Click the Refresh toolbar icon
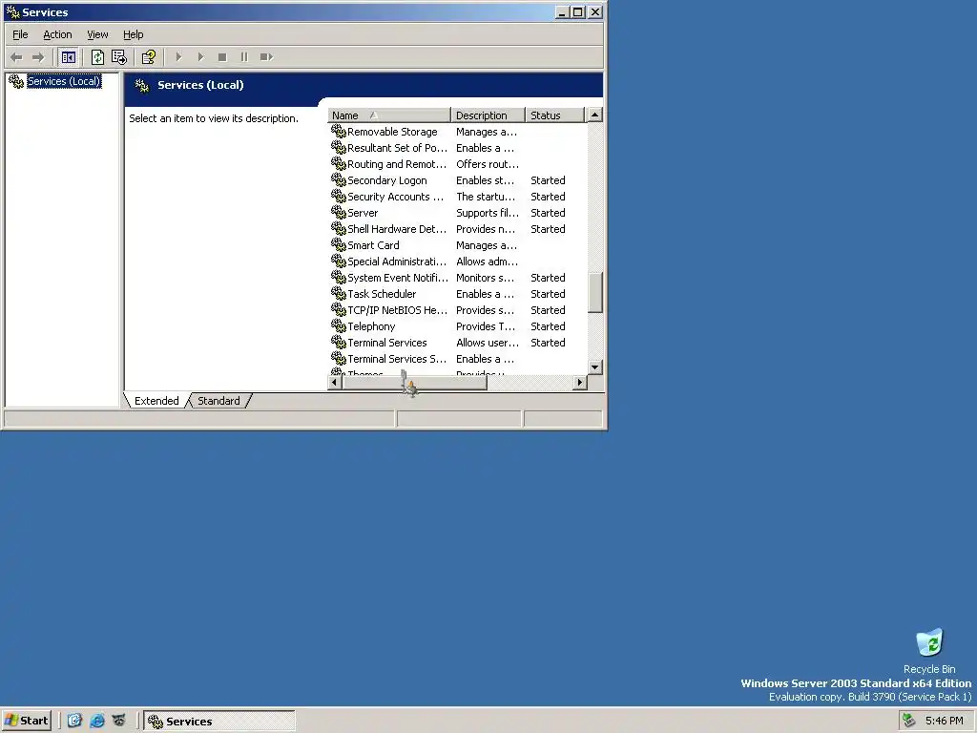 point(98,57)
